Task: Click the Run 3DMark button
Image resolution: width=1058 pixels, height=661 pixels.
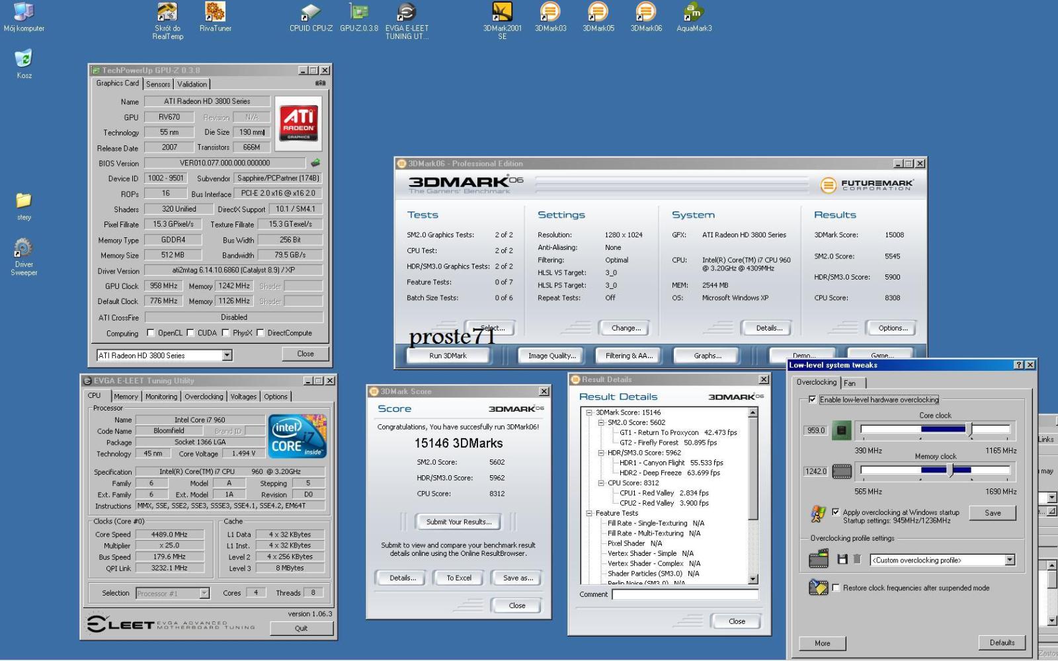Action: coord(448,356)
